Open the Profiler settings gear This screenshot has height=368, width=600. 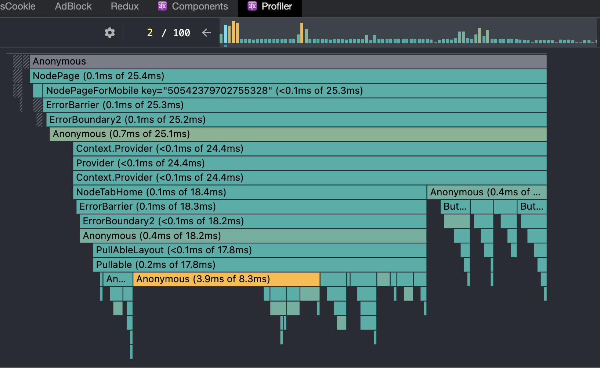[109, 33]
